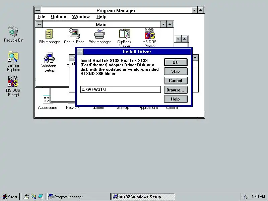Viewport: 268px width, 201px height.
Task: Click Browse... to locate the driver file
Action: 176,90
